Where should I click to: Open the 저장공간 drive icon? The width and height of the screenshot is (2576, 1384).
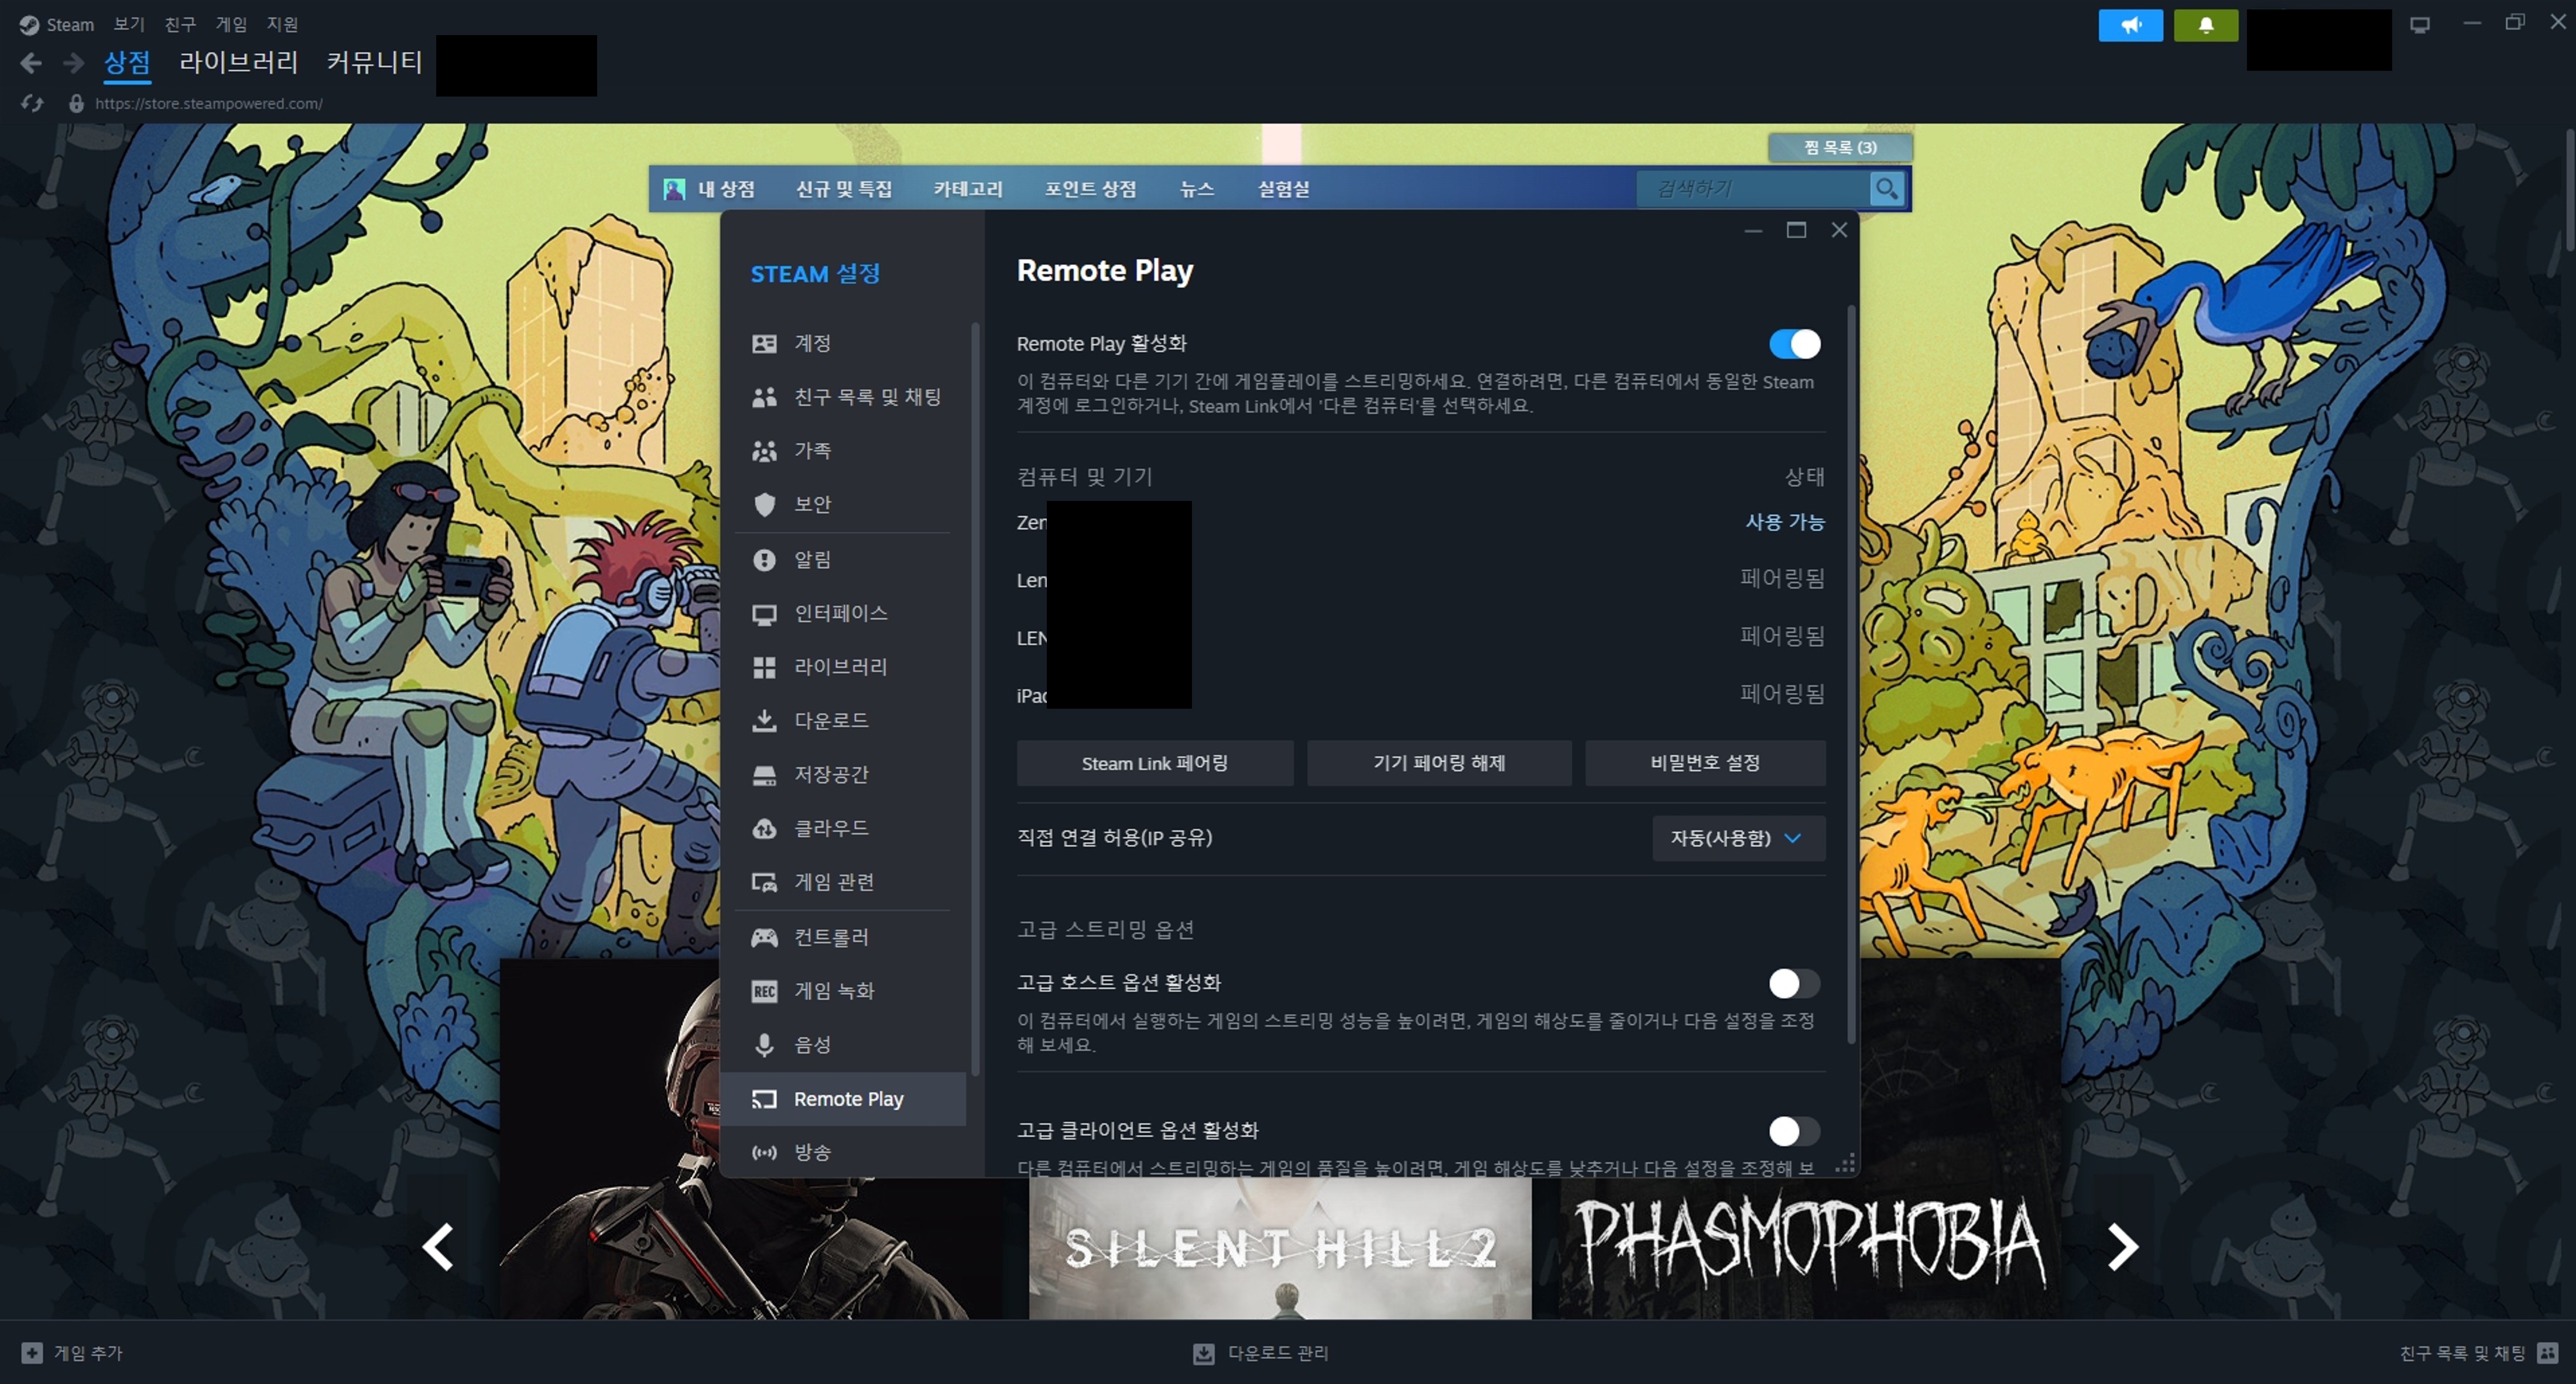coord(764,774)
